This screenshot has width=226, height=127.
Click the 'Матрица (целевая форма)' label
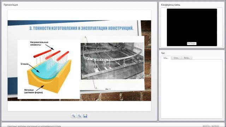point(34,91)
